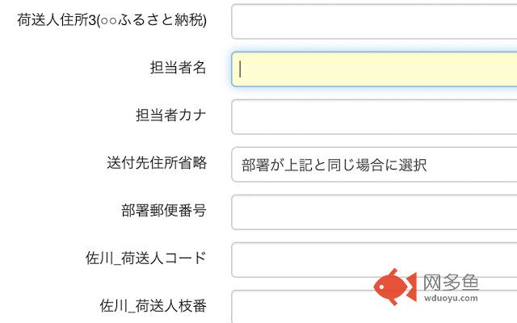Viewport: 517px width, 323px height.
Task: Choose the 部署が上記と同じ場合に選択 option text
Action: point(334,166)
